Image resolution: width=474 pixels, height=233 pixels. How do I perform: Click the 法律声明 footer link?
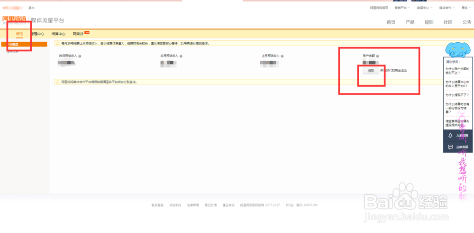(193, 205)
